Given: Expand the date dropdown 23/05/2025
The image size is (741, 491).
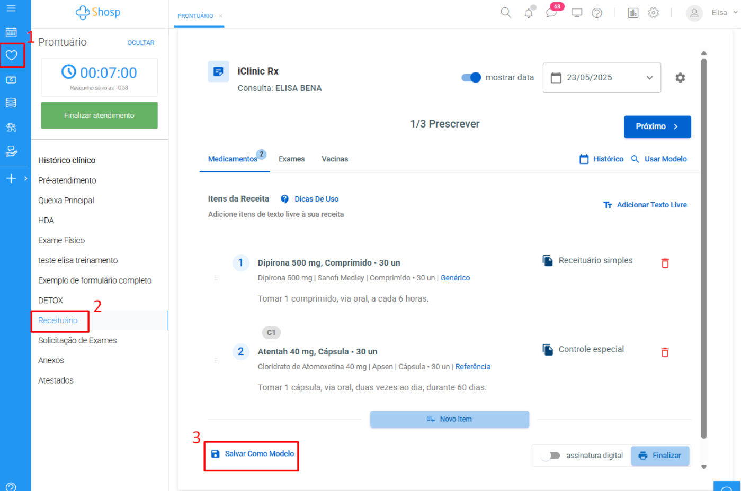Looking at the screenshot, I should [601, 78].
